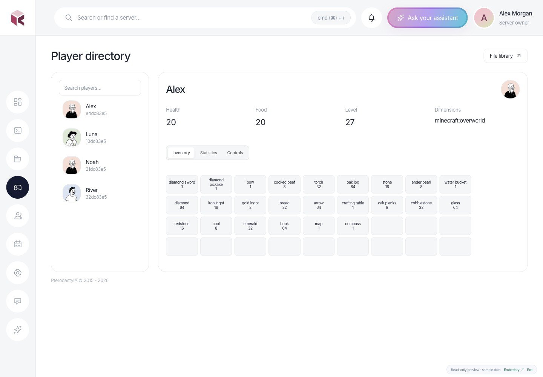Image resolution: width=543 pixels, height=377 pixels.
Task: Click the crafting table inventory slot
Action: 353,205
